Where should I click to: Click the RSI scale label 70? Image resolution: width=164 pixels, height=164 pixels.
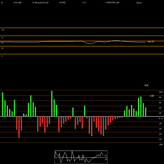[2, 38]
